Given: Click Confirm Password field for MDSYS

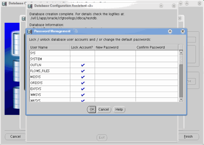Looking at the screenshot, I should click(157, 77).
